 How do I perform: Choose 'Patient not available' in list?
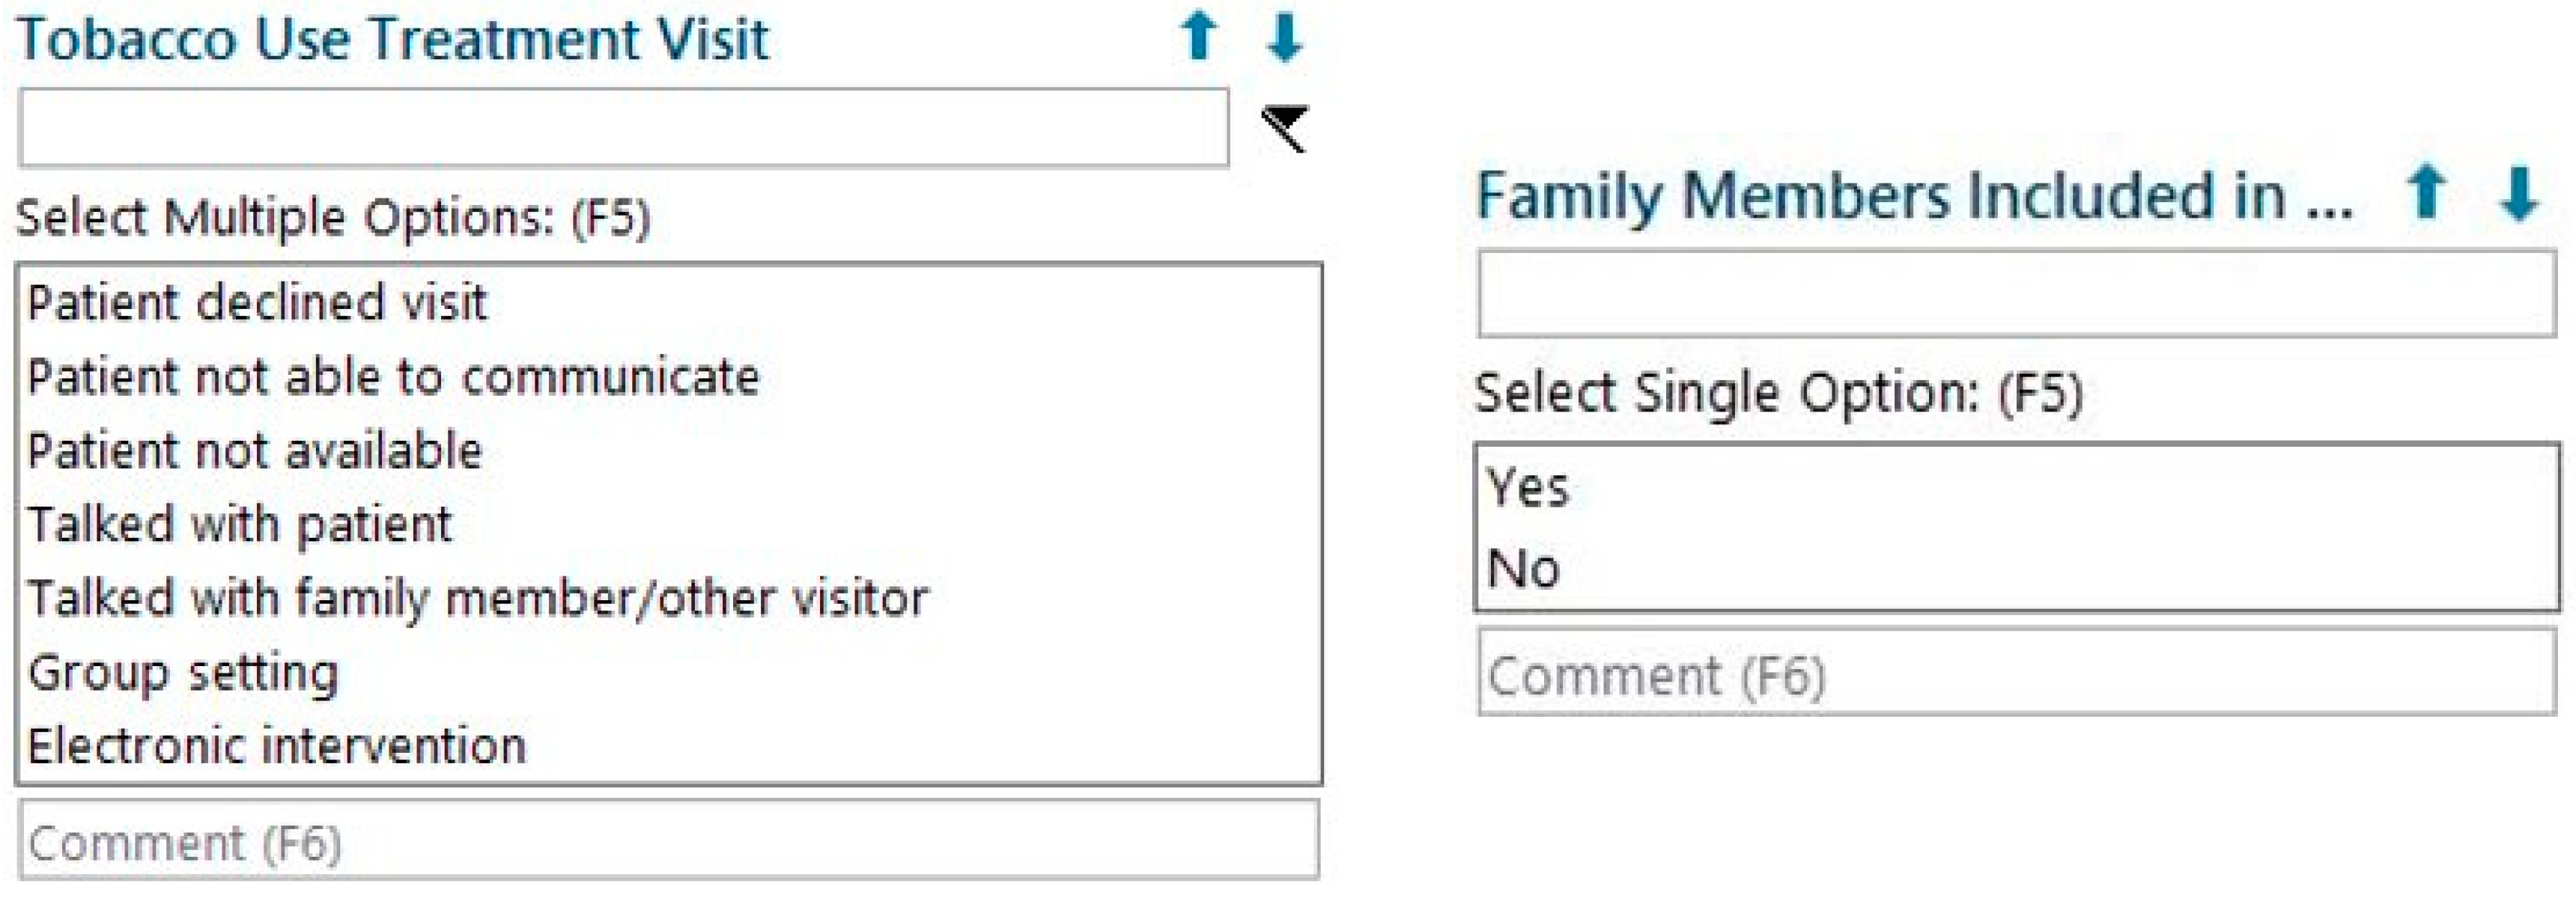(x=255, y=451)
